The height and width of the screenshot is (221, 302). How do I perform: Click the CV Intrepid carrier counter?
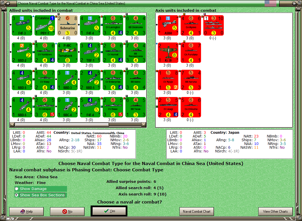45,107
